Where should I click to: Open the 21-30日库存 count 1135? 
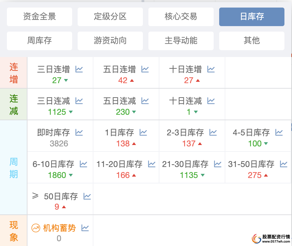pyautogui.click(x=189, y=175)
